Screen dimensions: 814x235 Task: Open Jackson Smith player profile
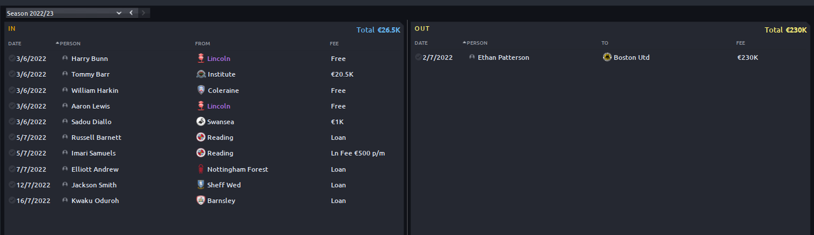coord(94,185)
